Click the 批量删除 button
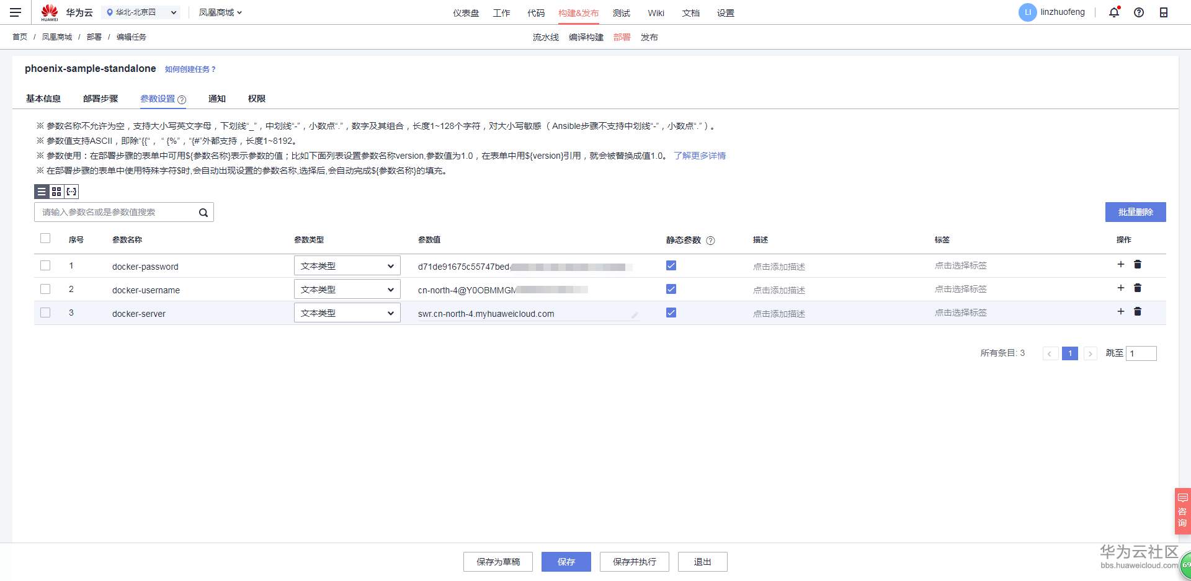 [1135, 212]
